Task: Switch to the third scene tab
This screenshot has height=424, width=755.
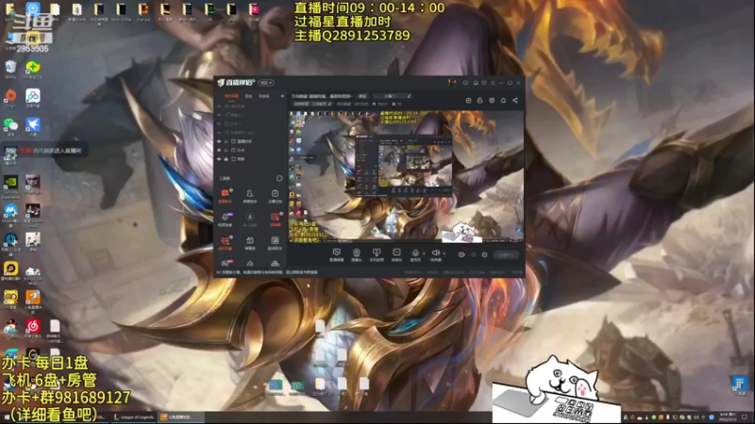Action: point(264,96)
